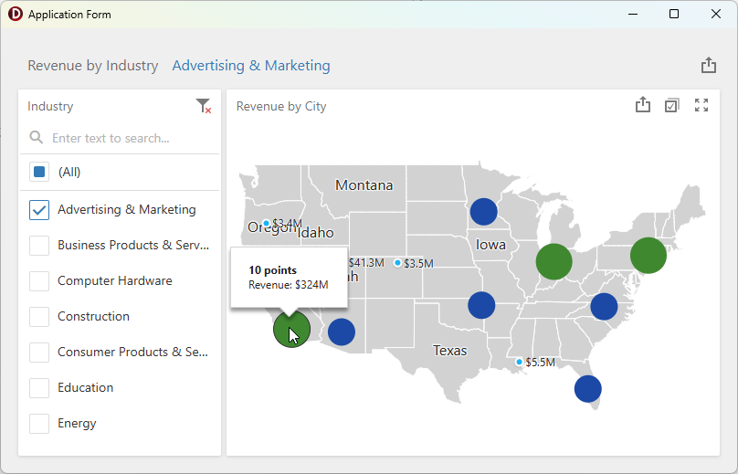Image resolution: width=738 pixels, height=474 pixels.
Task: Click the blue bubble in Minnesota
Action: (484, 212)
